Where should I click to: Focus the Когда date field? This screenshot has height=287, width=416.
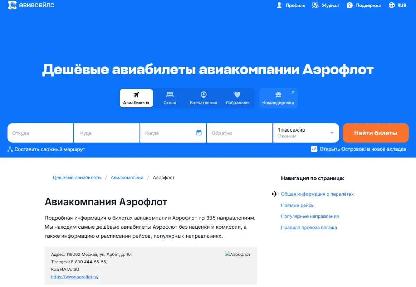click(x=173, y=133)
